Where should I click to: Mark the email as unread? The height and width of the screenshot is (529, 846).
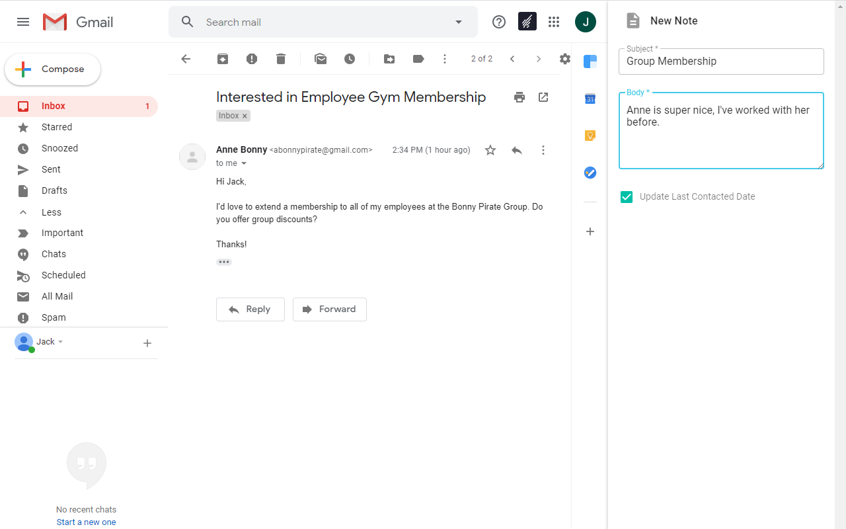(321, 59)
